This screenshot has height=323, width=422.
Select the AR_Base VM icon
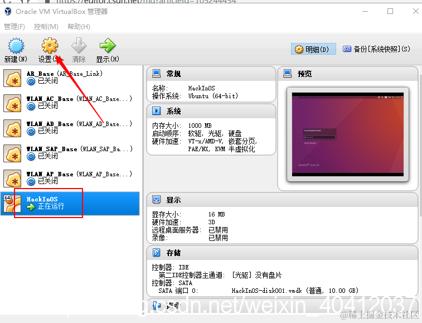point(12,78)
